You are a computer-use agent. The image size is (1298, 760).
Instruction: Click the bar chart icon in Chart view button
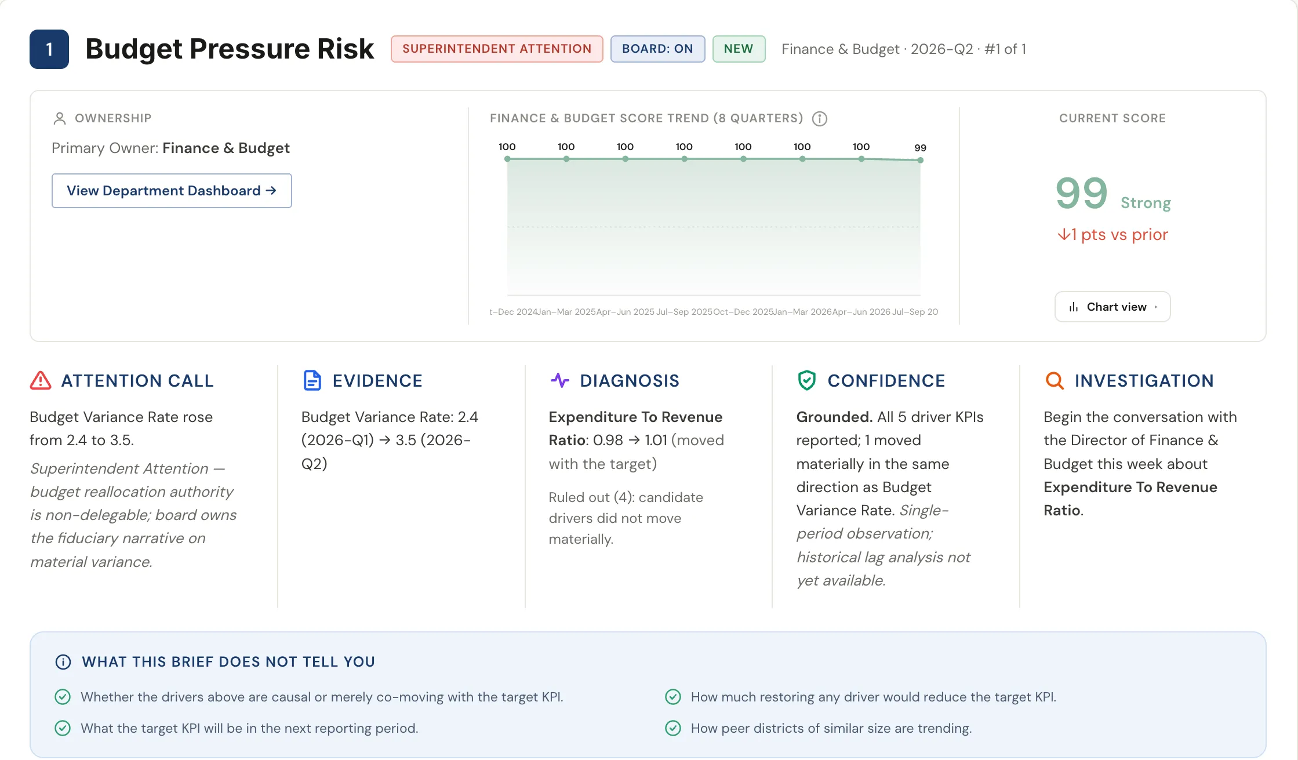pos(1074,307)
